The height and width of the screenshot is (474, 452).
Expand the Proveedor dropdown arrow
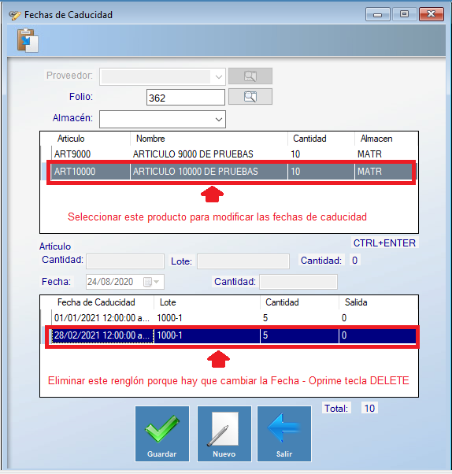click(219, 77)
